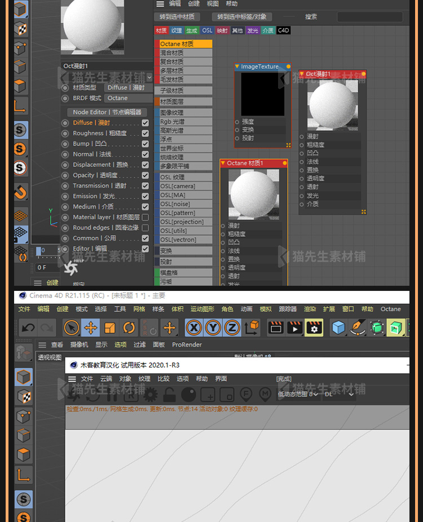Enable Round edges 圆滑边缘 checkbox
Image resolution: width=423 pixels, height=522 pixels.
pyautogui.click(x=145, y=228)
